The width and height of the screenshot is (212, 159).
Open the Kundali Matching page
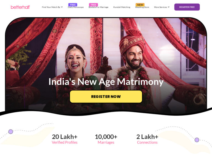tap(122, 7)
